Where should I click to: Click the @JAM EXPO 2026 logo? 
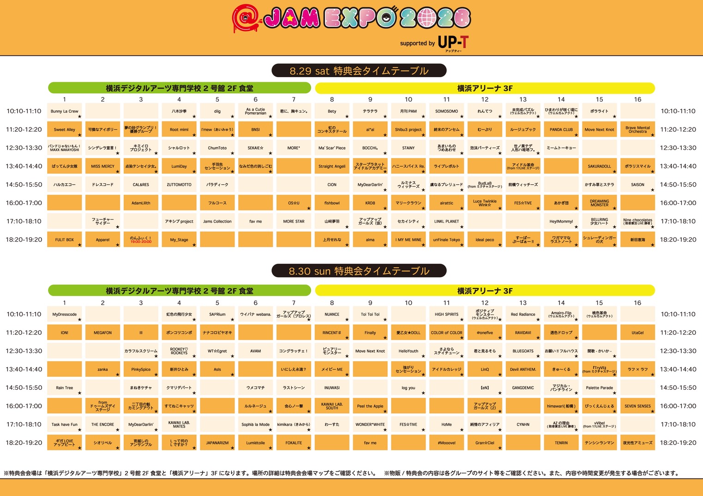tap(351, 18)
